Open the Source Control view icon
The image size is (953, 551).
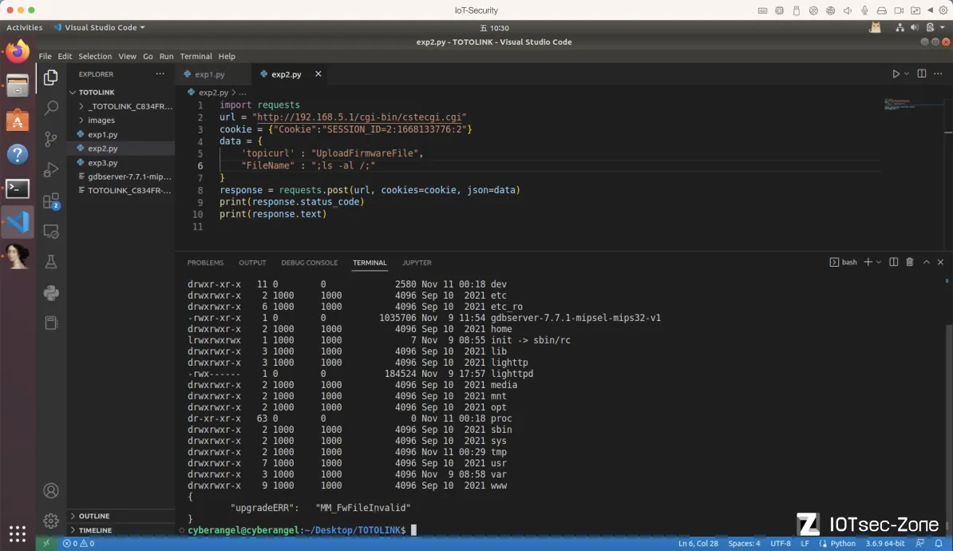pyautogui.click(x=51, y=139)
